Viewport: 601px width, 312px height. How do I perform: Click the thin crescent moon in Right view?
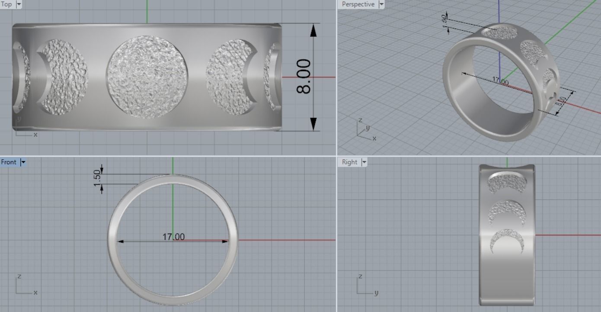(507, 242)
